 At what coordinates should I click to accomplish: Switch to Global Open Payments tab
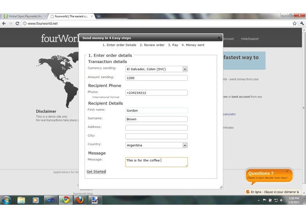coord(26,16)
